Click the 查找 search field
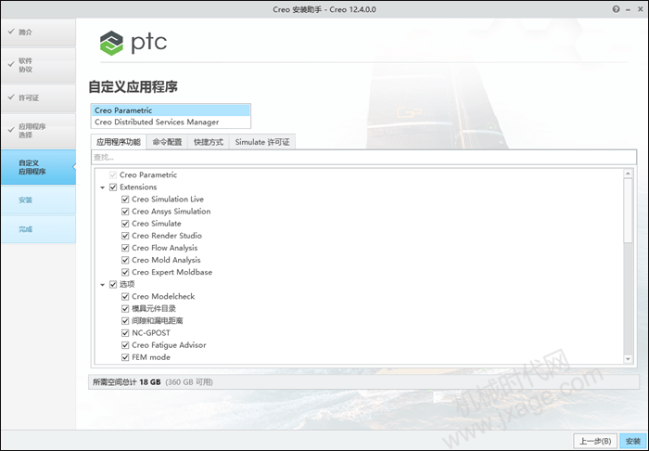Image resolution: width=649 pixels, height=451 pixels. [363, 157]
